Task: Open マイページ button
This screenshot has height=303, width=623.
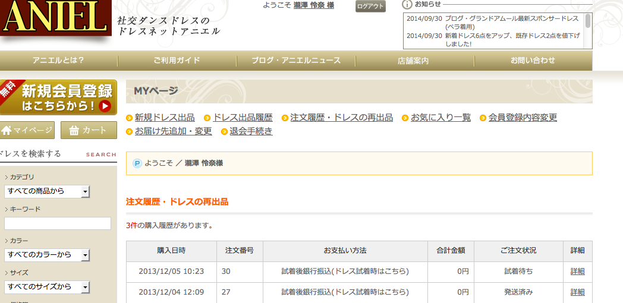Action: point(27,130)
